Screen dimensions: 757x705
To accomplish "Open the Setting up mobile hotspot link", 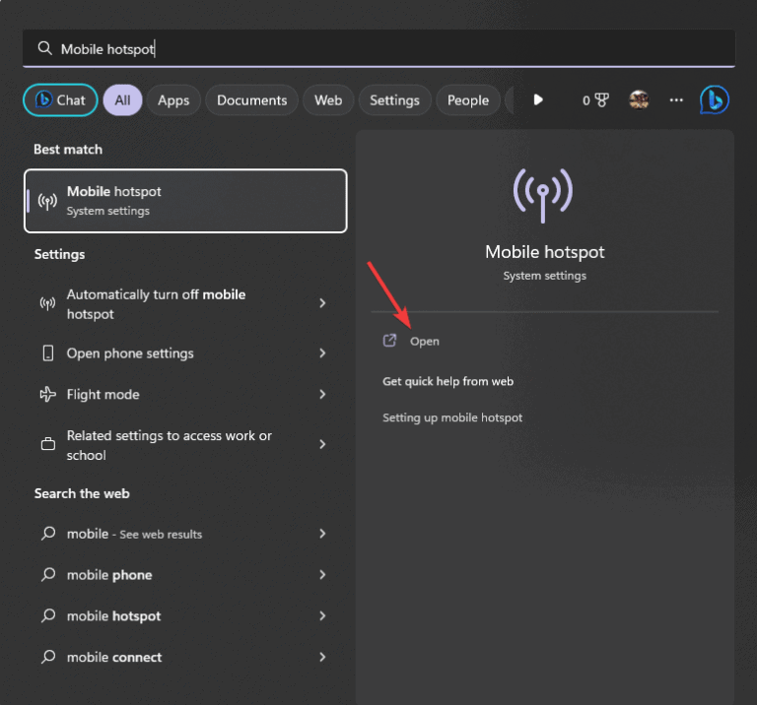I will (x=452, y=417).
